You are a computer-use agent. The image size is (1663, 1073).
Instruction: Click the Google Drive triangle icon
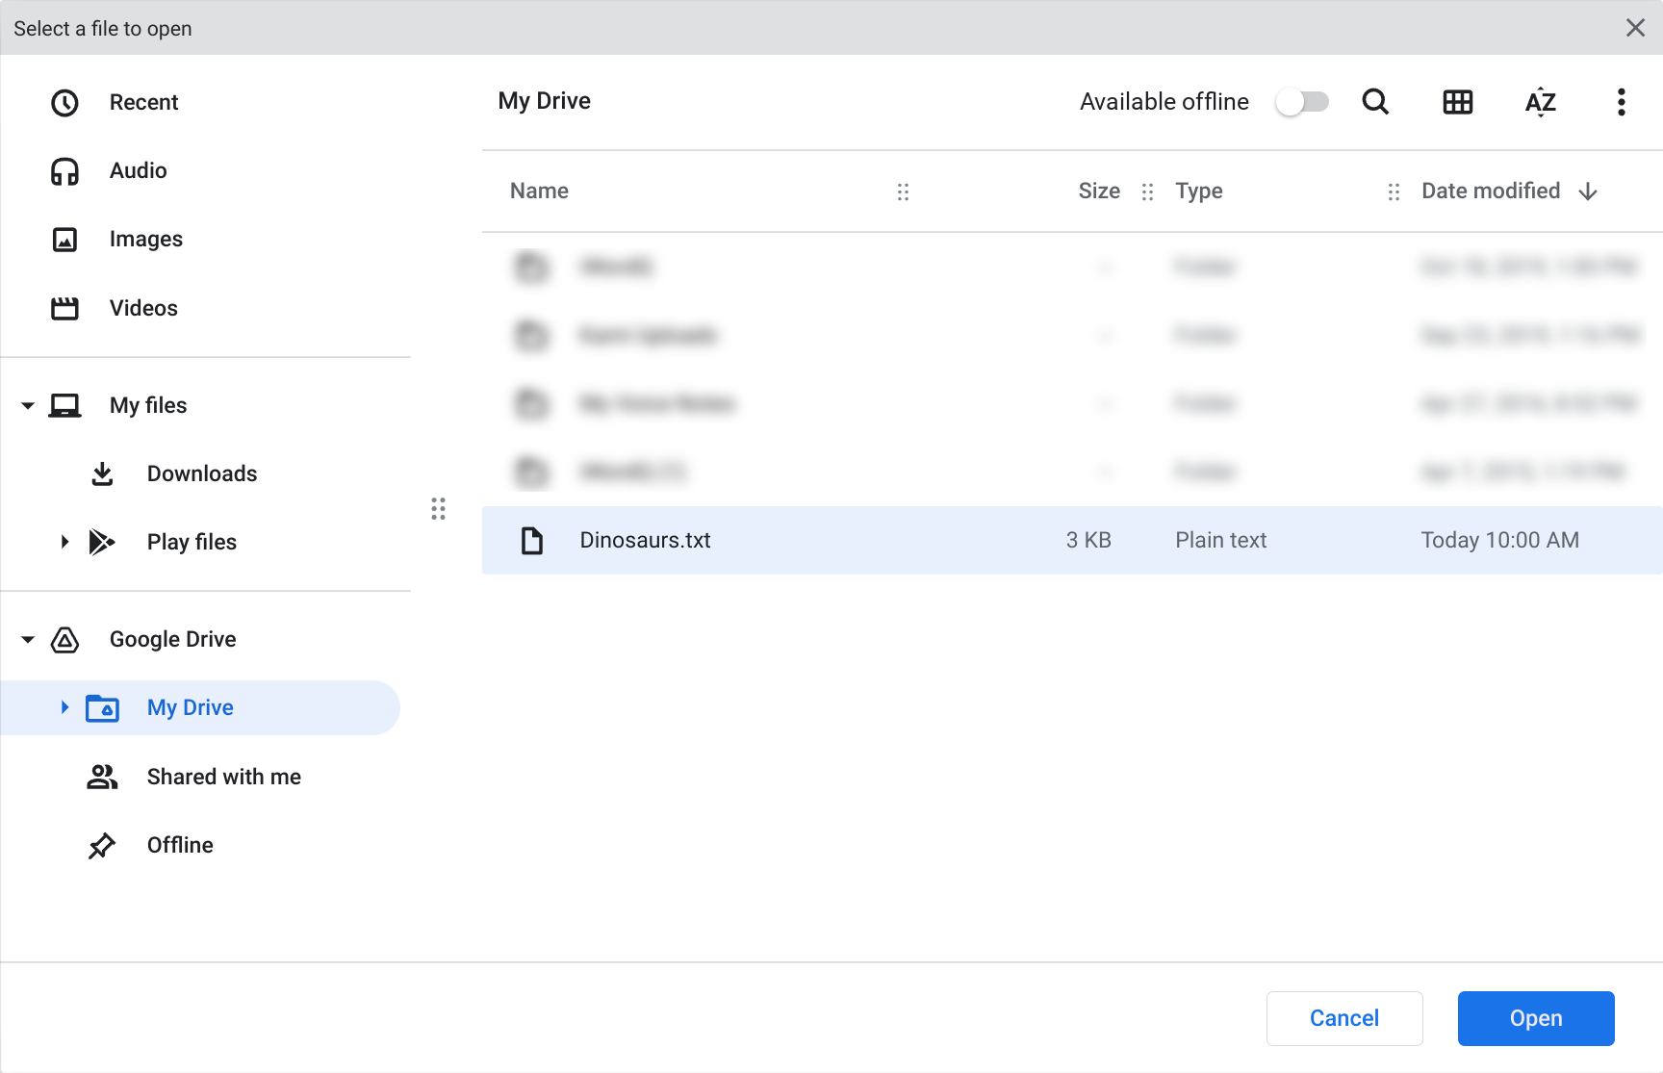tap(64, 640)
